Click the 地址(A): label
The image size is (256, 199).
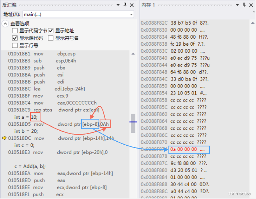[12, 14]
